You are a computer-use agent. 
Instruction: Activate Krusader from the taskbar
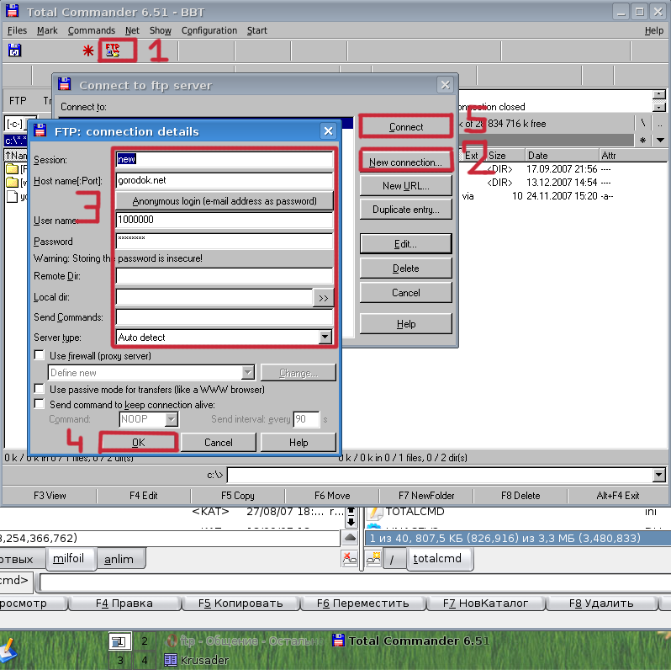[x=197, y=660]
